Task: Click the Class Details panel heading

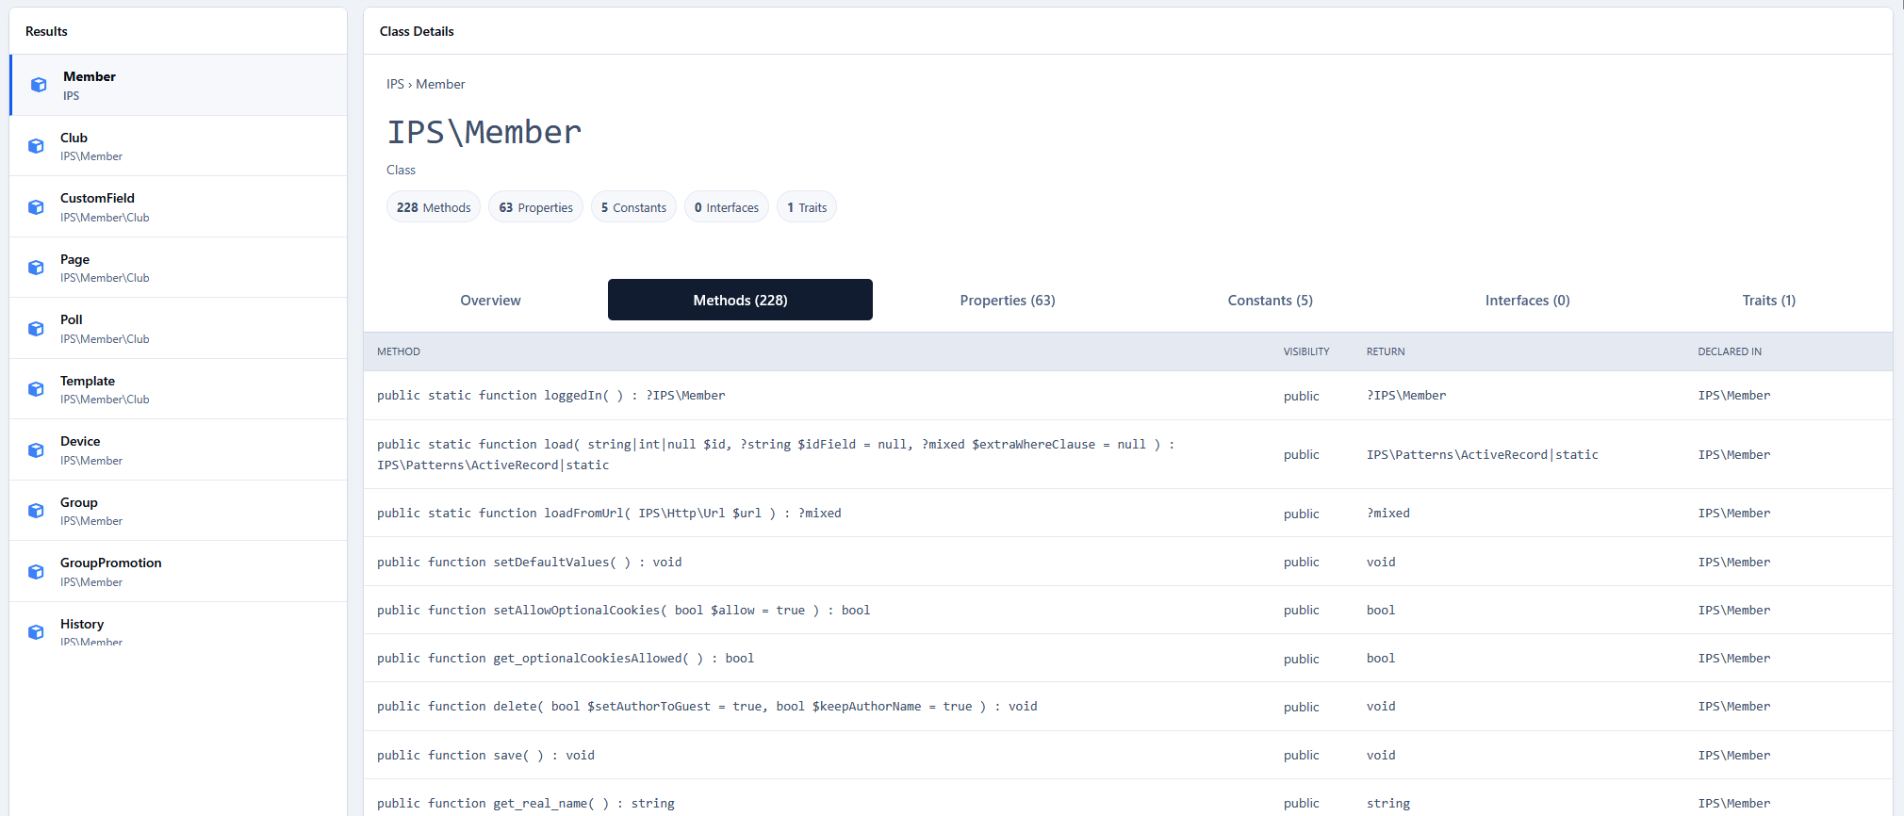Action: click(x=417, y=31)
